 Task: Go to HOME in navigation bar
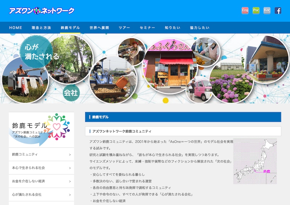16,28
